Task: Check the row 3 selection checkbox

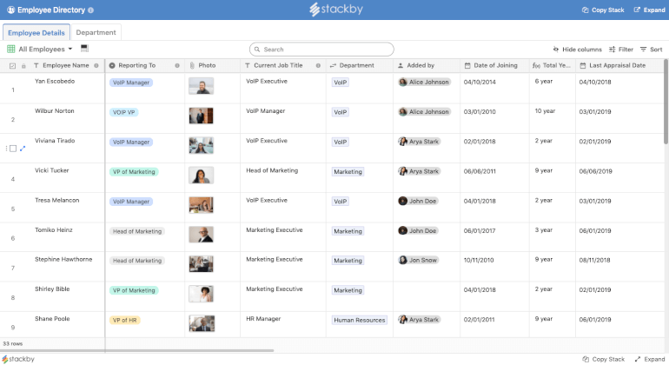Action: coord(12,149)
